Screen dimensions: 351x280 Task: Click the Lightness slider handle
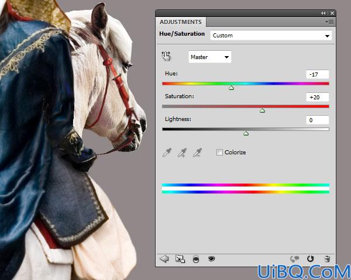point(246,133)
